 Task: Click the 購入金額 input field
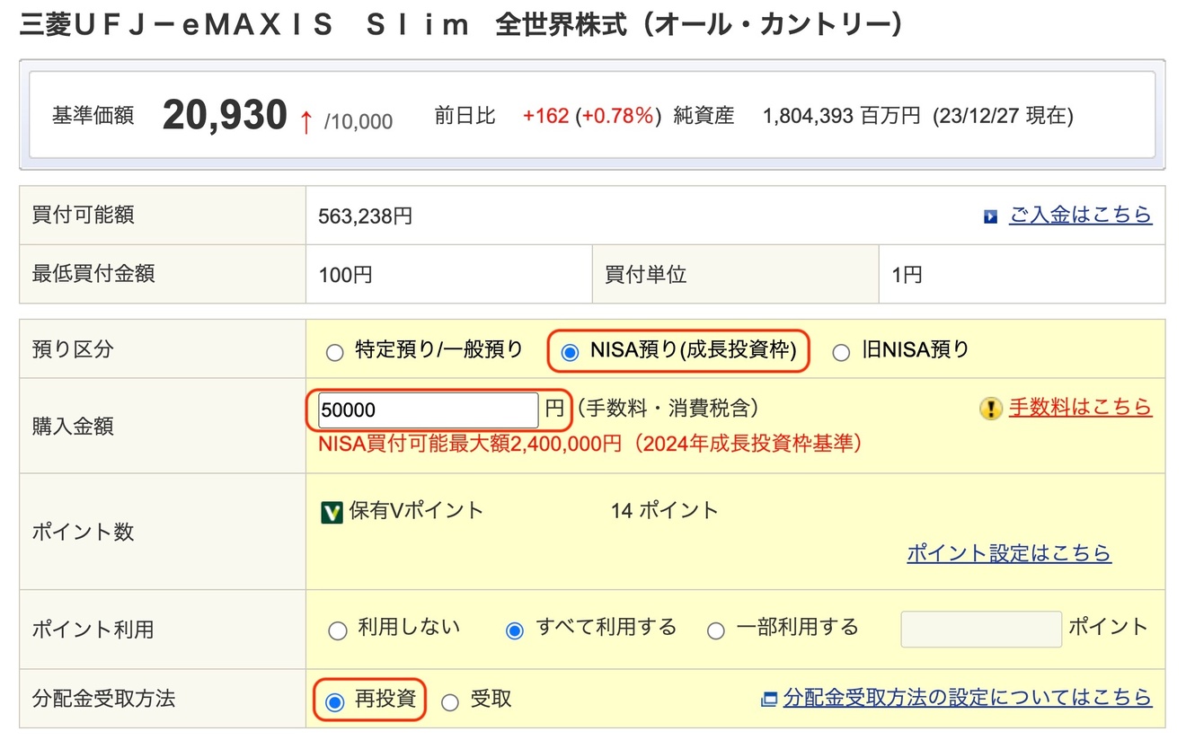point(429,410)
